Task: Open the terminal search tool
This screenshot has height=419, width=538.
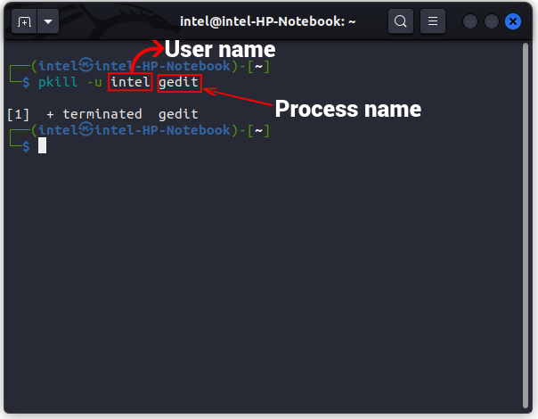Action: (402, 21)
